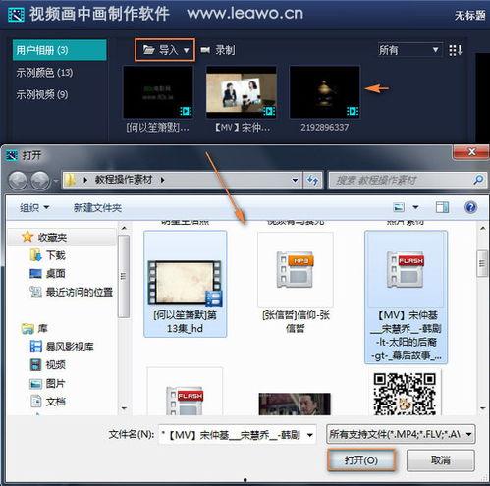
Task: Expand the 文件名 dropdown arrow
Action: [x=309, y=435]
